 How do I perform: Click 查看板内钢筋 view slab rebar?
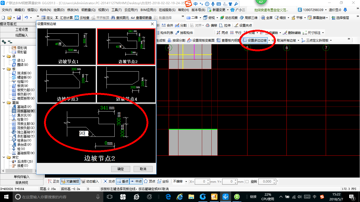click(228, 40)
